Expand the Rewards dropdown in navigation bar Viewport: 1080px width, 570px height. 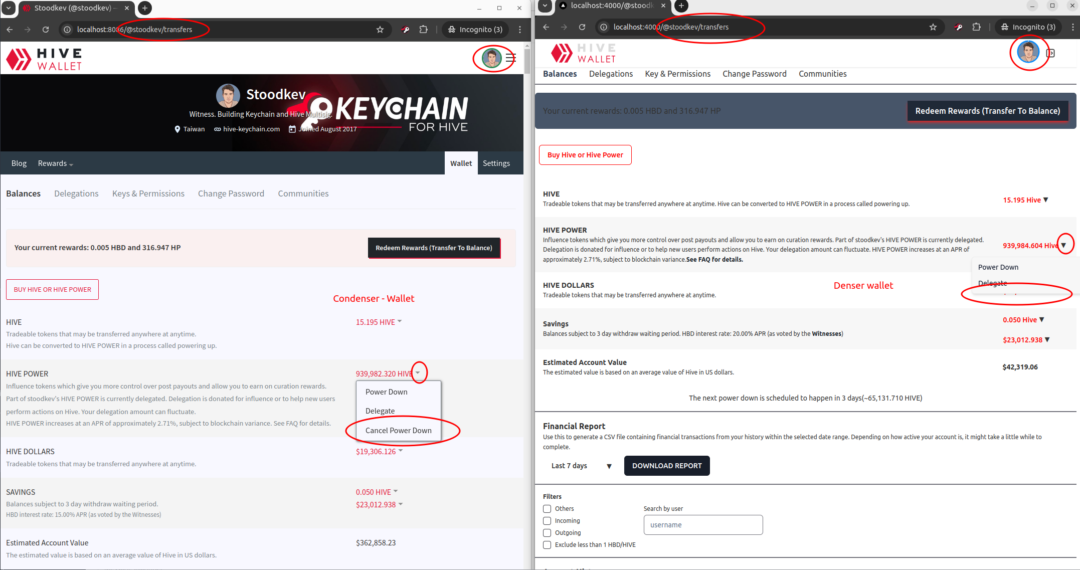click(55, 163)
